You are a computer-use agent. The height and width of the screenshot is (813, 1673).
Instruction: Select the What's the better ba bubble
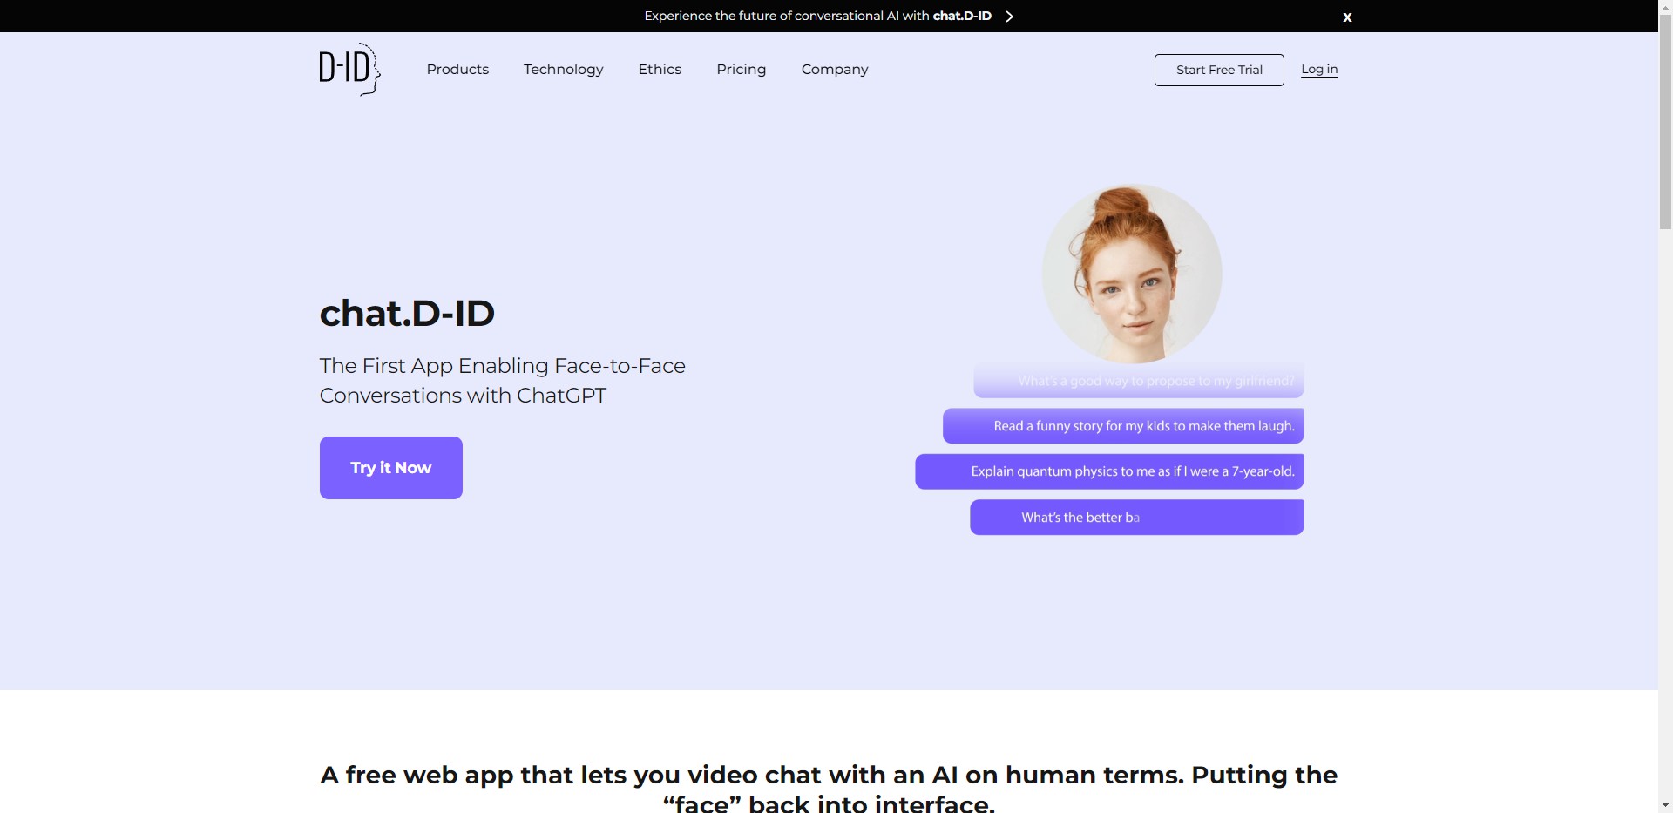point(1136,517)
